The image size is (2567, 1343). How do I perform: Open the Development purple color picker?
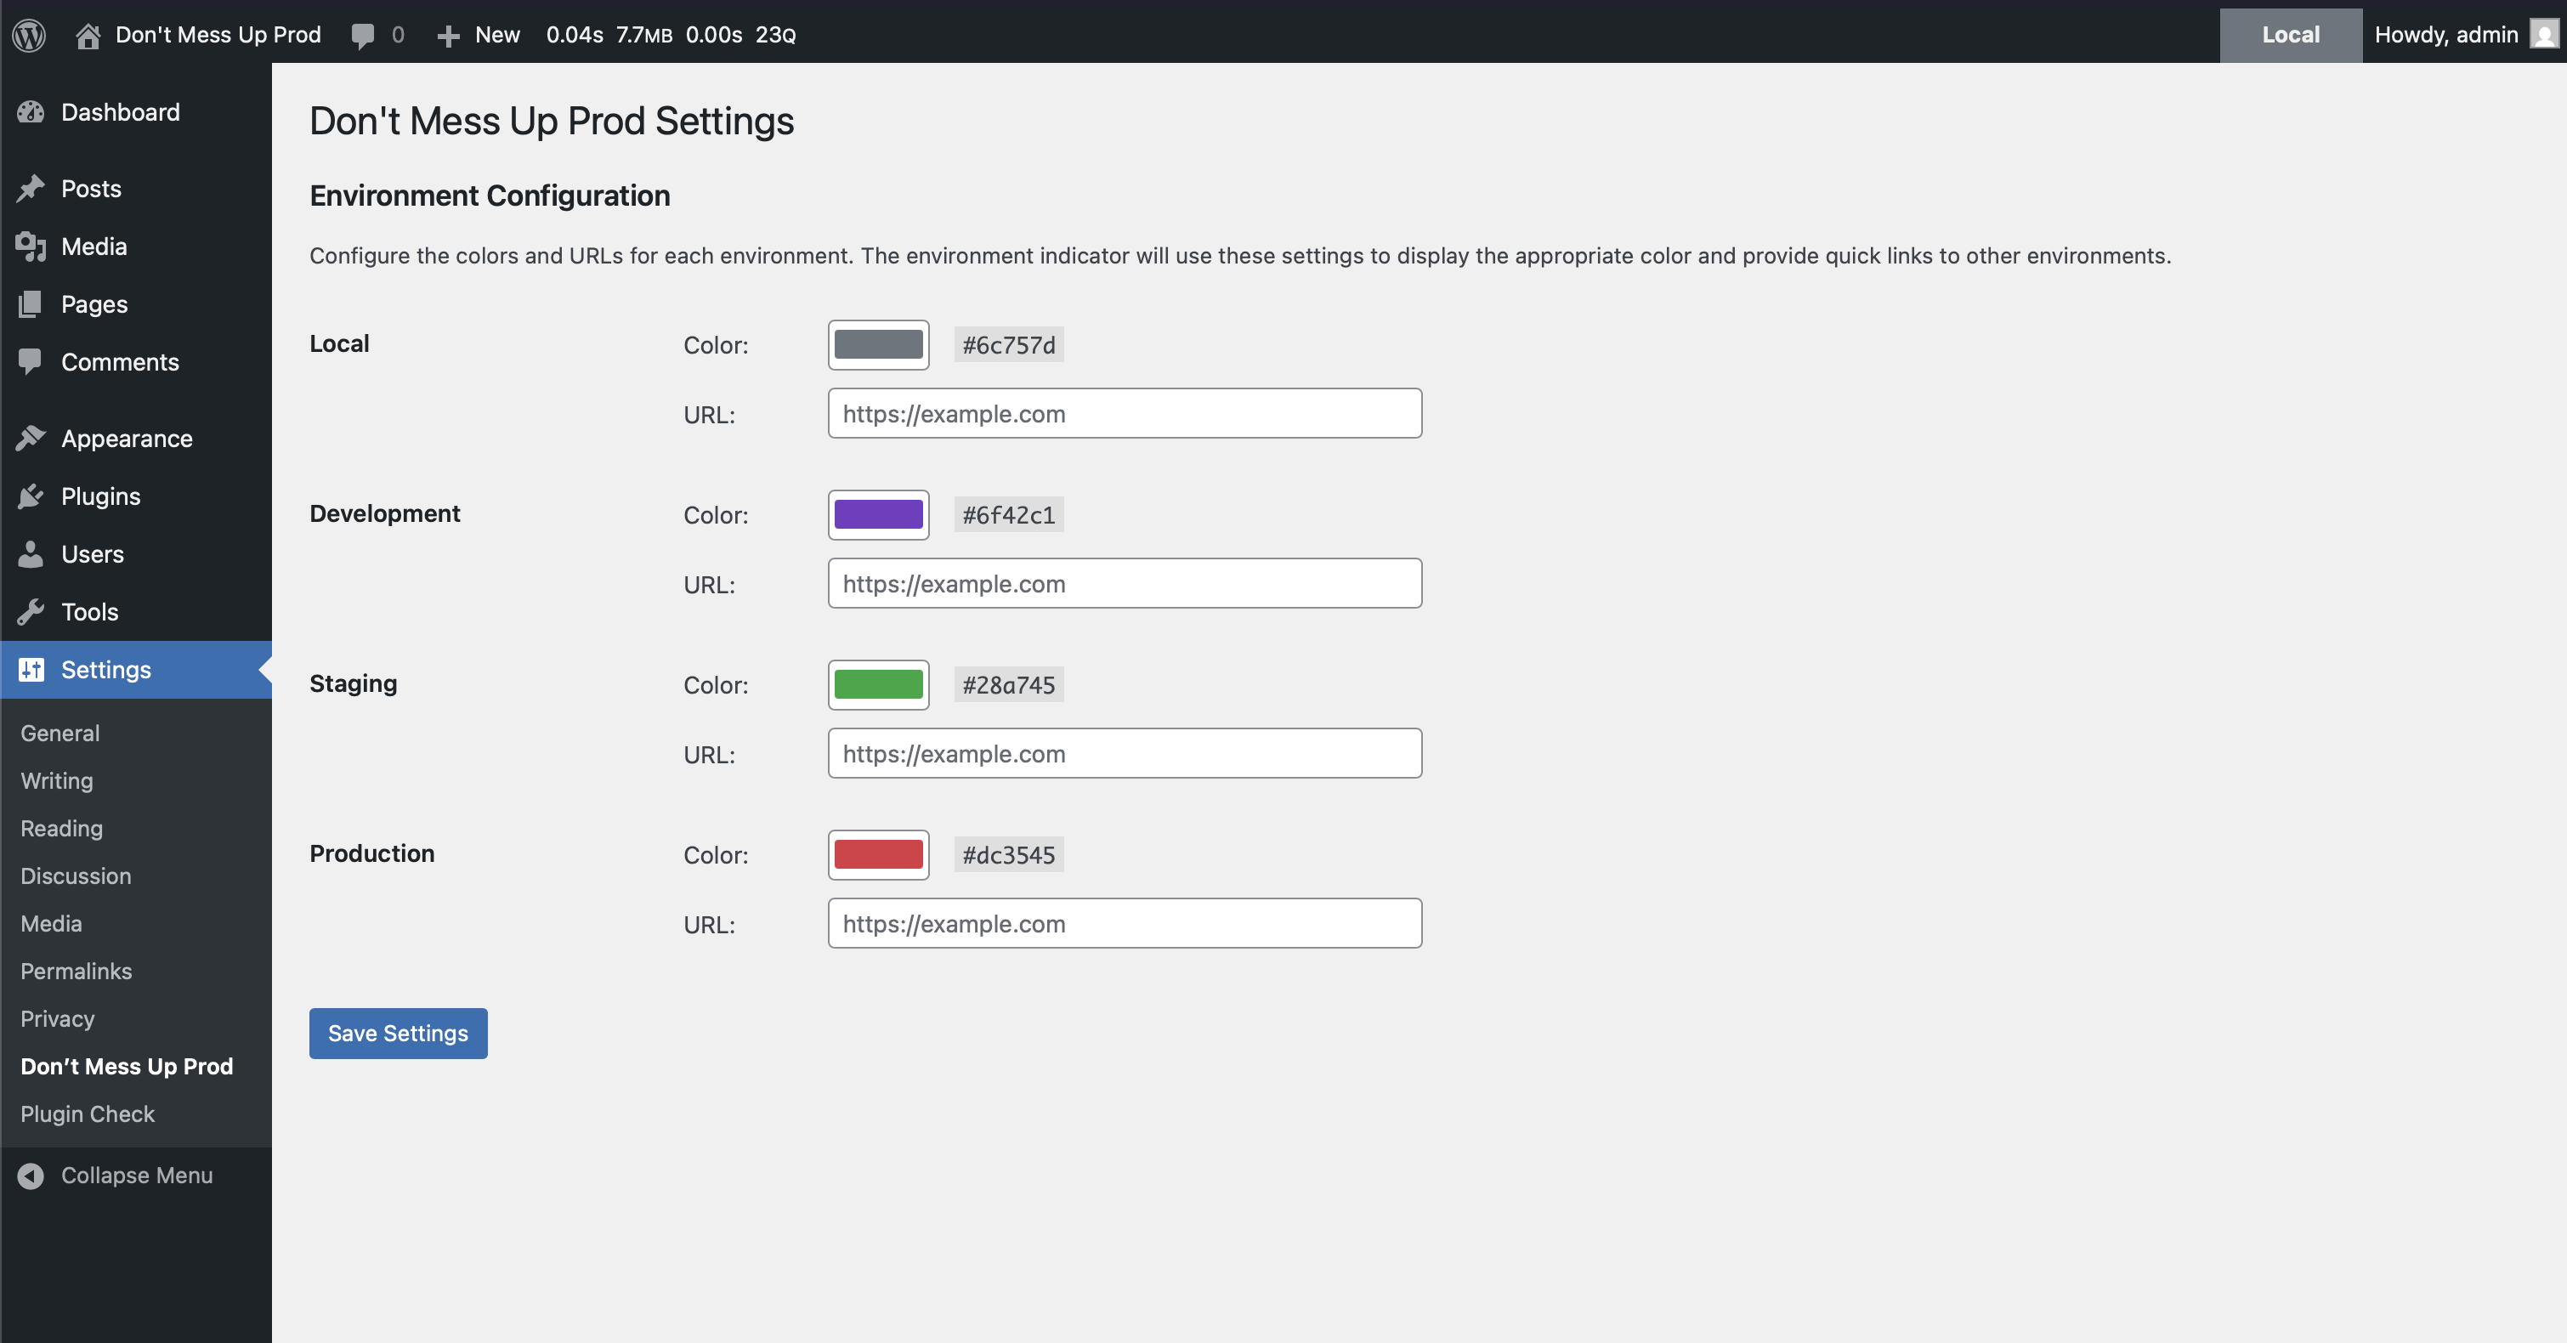pos(878,514)
